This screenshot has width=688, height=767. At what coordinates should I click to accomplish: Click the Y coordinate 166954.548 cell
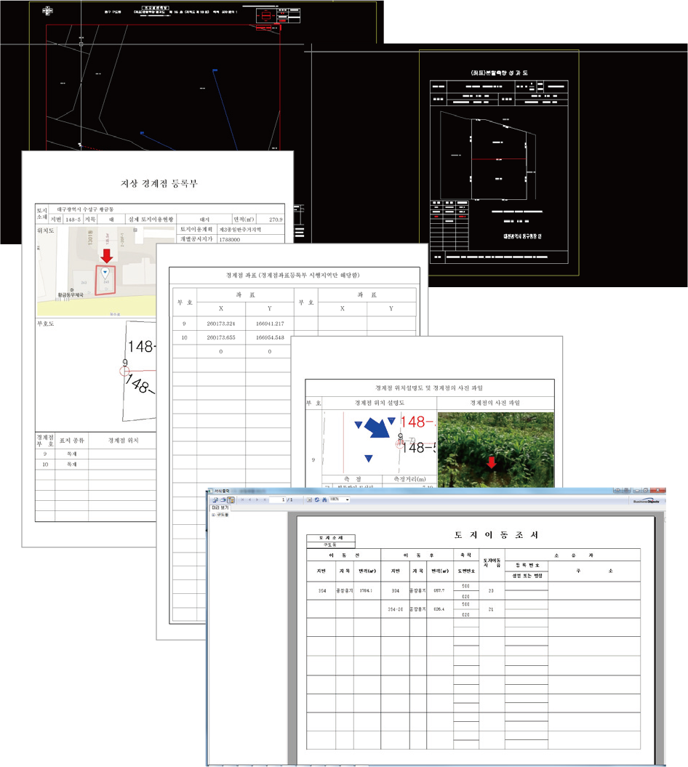pos(270,337)
